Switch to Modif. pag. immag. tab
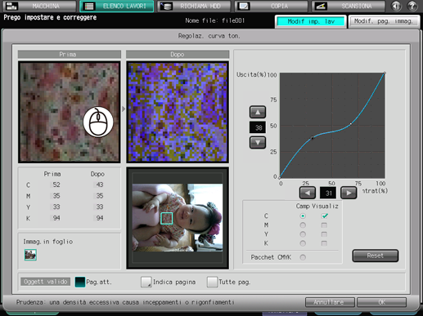 (x=384, y=21)
